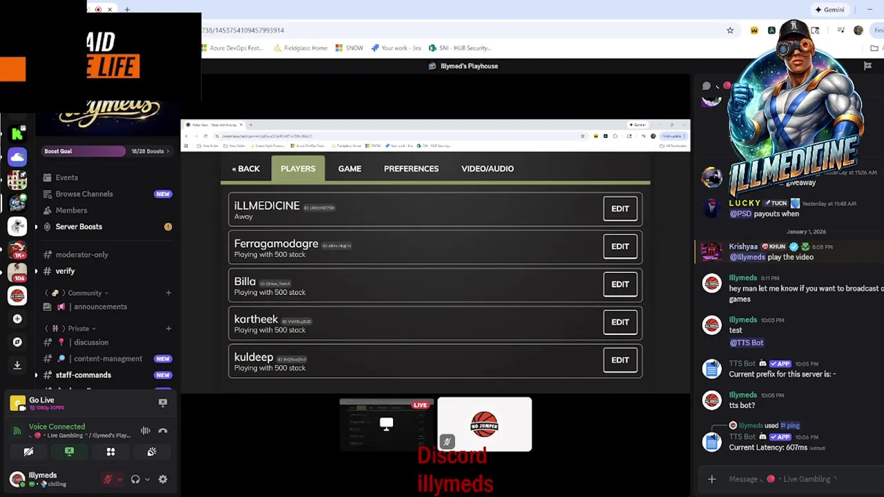Edit player Billa
The width and height of the screenshot is (884, 497).
[x=620, y=284]
